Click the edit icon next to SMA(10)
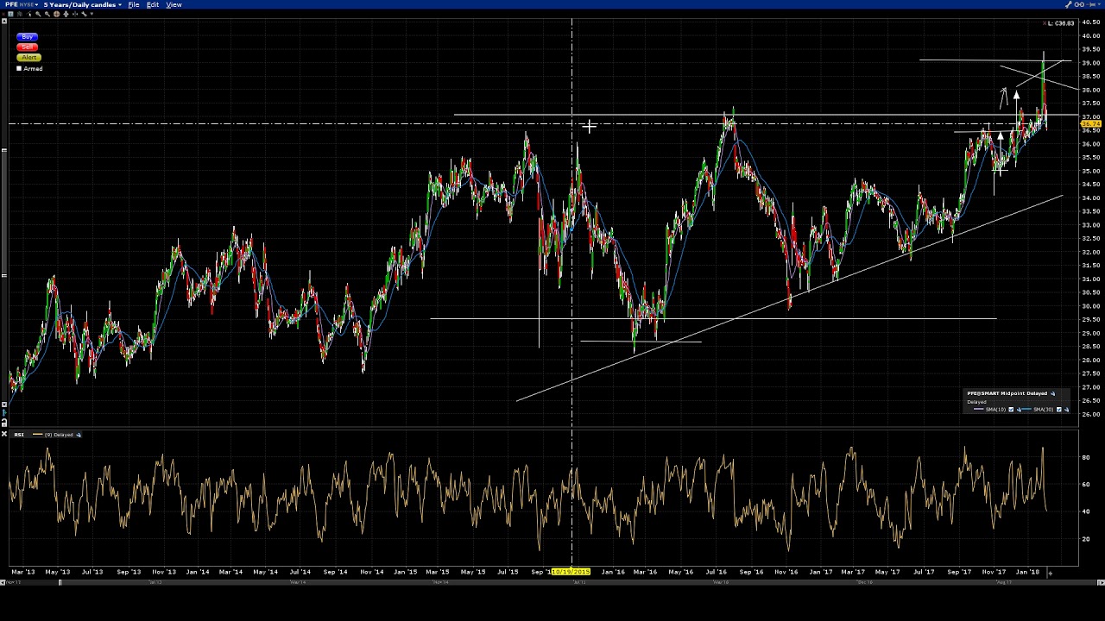Image resolution: width=1105 pixels, height=621 pixels. (1019, 410)
